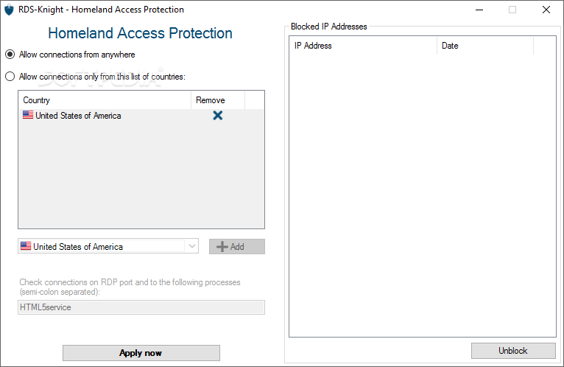Click the Apply now button
564x367 pixels.
click(141, 353)
